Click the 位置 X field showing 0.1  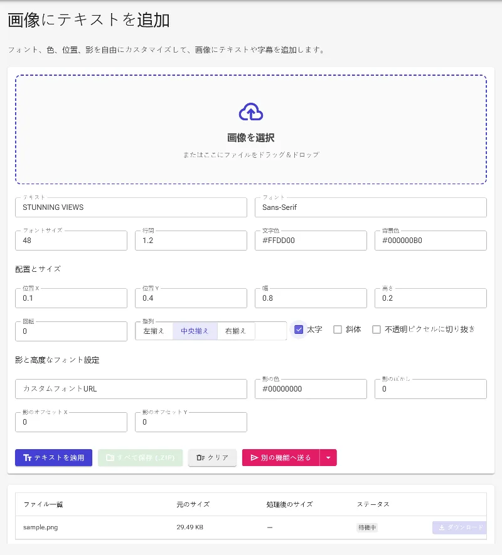pos(71,298)
